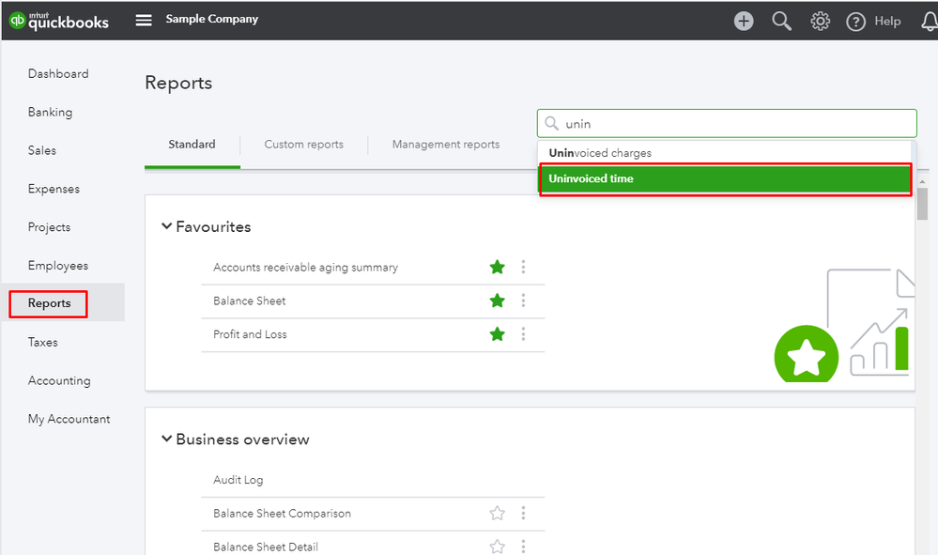Open the notifications bell icon
Image resolution: width=938 pixels, height=555 pixels.
pos(929,22)
